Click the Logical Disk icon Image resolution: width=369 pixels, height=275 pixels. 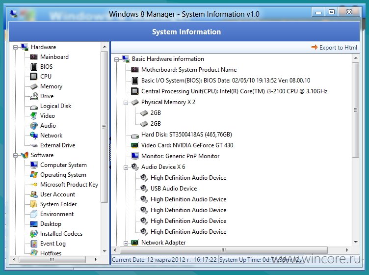[34, 108]
